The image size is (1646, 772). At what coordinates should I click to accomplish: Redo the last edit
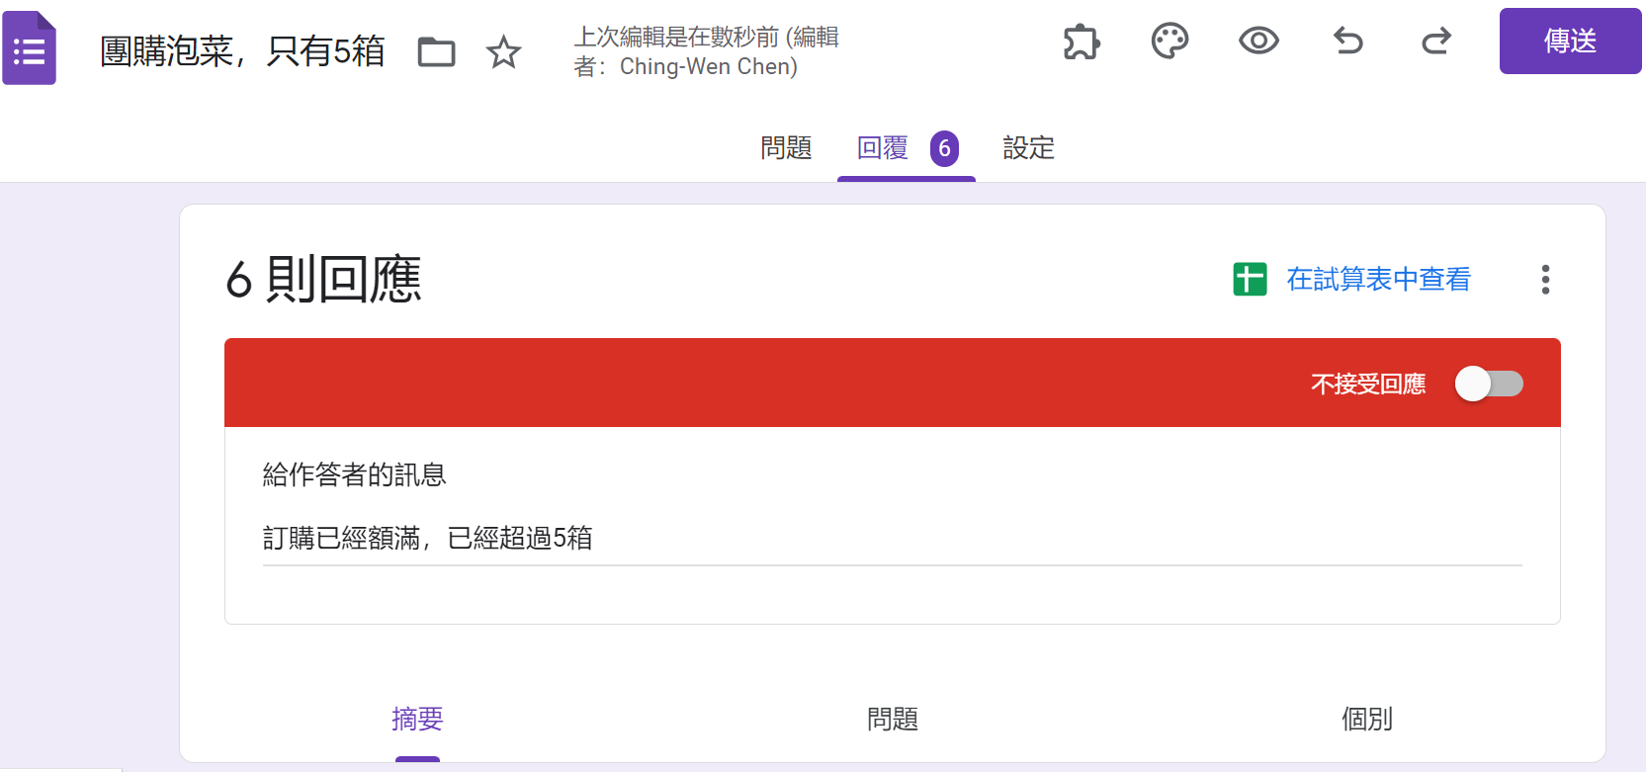(x=1435, y=42)
